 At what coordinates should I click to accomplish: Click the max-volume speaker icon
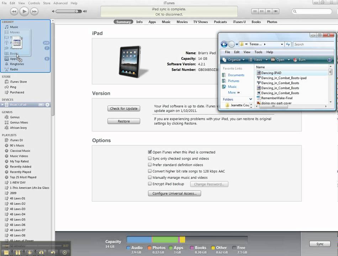[85, 11]
